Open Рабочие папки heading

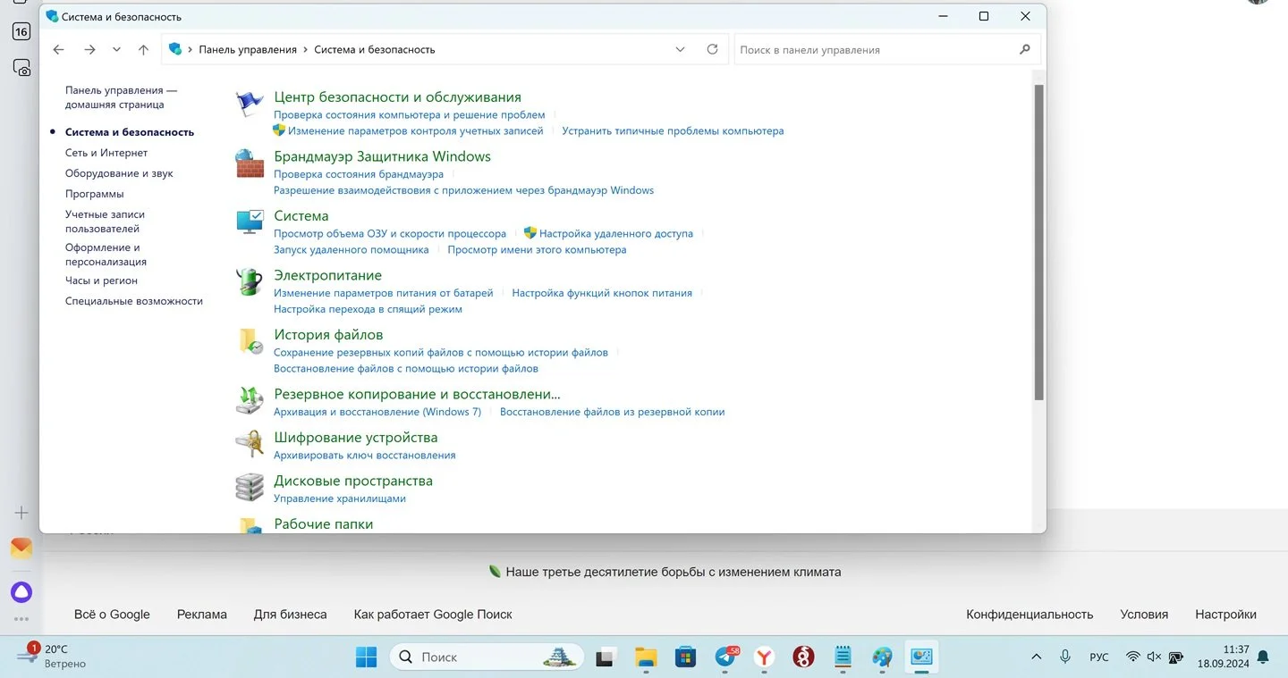tap(323, 524)
